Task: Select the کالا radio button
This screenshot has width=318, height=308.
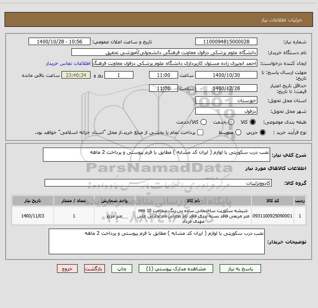Action: [x=253, y=122]
